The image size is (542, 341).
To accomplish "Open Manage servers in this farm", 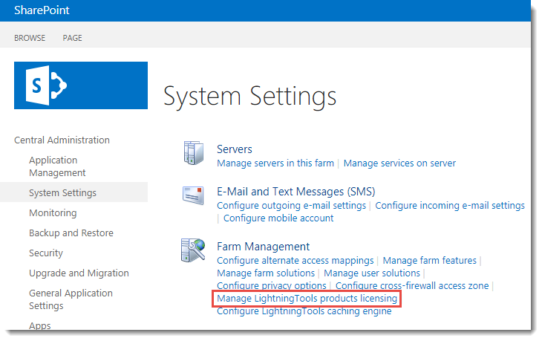I will (275, 163).
